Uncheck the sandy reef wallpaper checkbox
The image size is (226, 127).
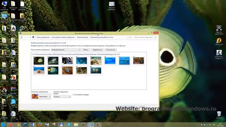point(91,57)
